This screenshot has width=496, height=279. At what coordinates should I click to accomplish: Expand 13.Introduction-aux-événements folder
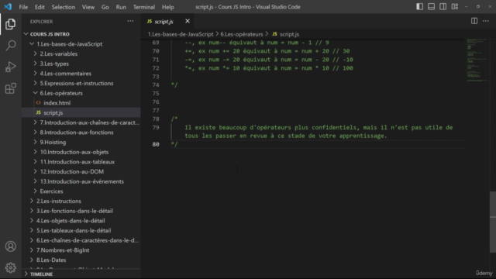(81, 181)
